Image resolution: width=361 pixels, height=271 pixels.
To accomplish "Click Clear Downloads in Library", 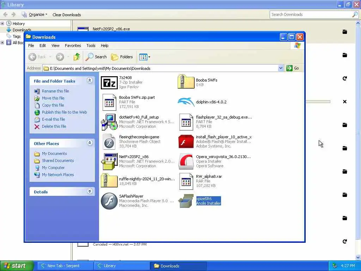I will (x=67, y=15).
